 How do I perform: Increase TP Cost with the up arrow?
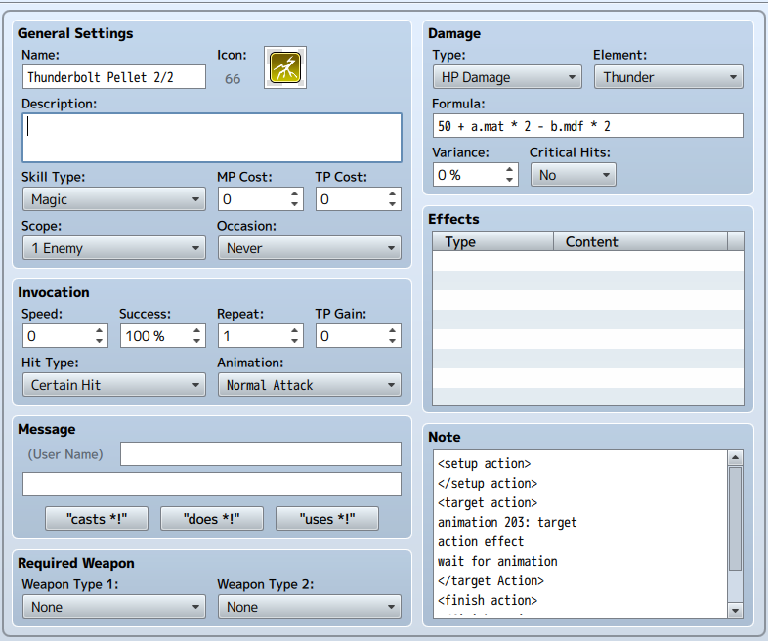coord(393,194)
